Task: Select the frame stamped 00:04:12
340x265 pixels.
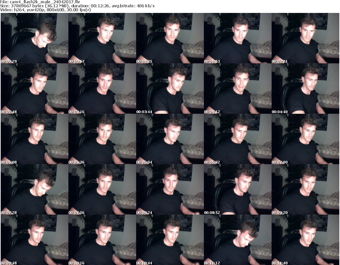Action: click(237, 89)
